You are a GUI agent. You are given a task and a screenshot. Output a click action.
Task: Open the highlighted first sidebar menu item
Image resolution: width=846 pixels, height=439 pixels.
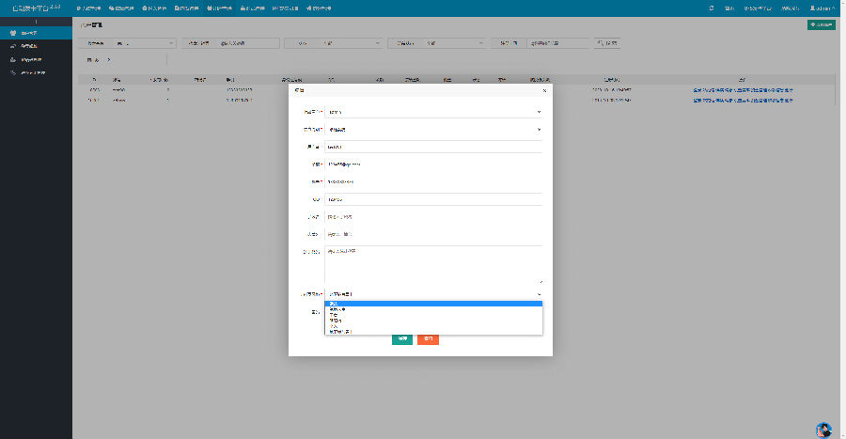click(36, 33)
